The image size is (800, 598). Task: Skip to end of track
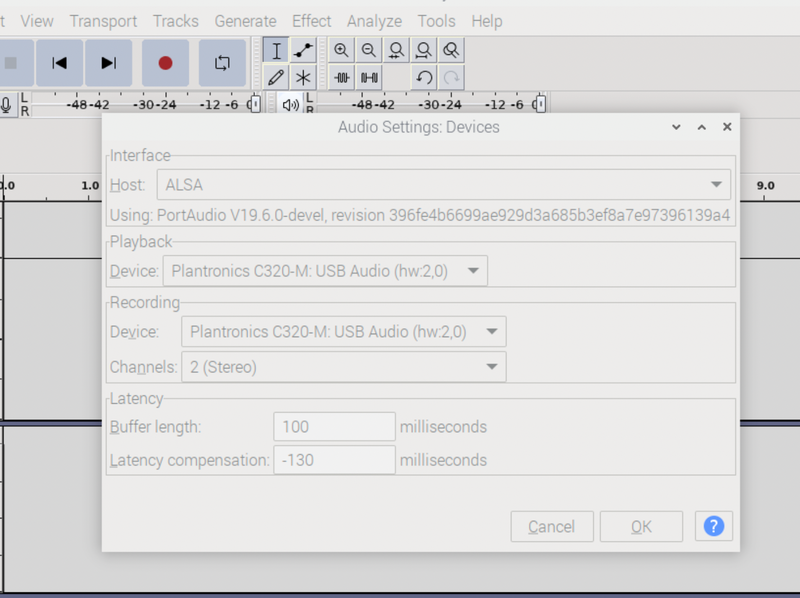click(x=109, y=63)
